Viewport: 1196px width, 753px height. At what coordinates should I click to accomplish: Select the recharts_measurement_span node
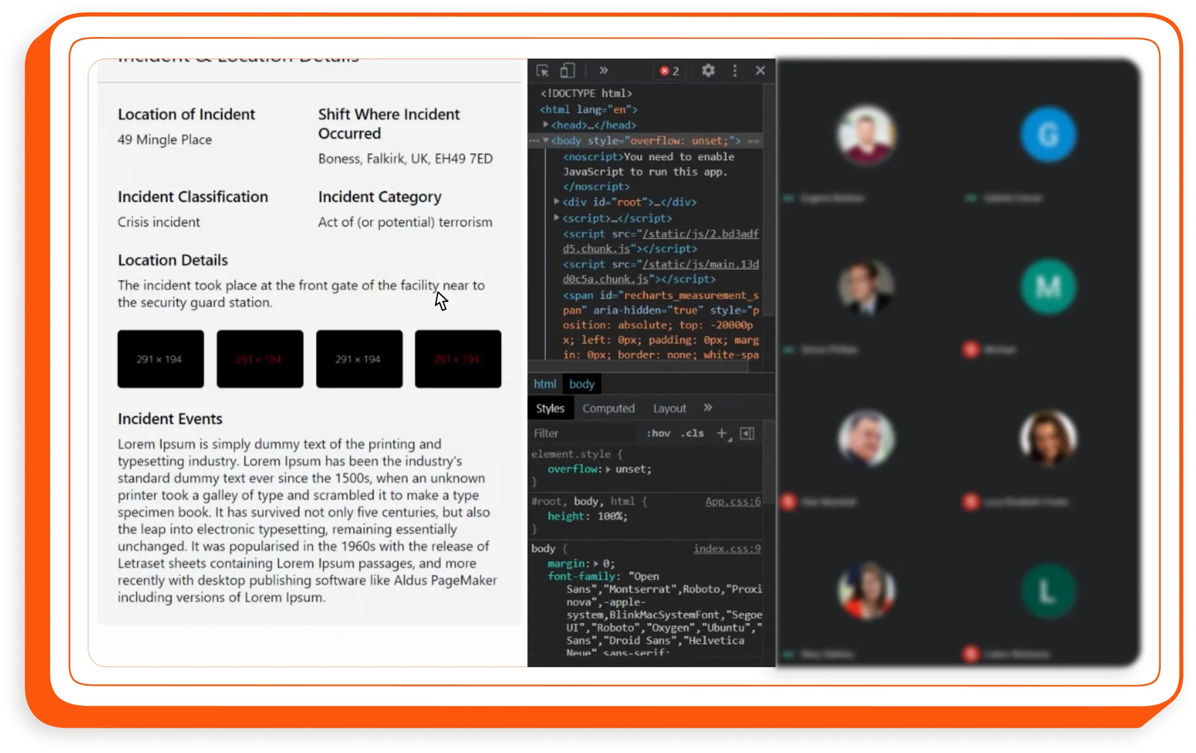660,325
